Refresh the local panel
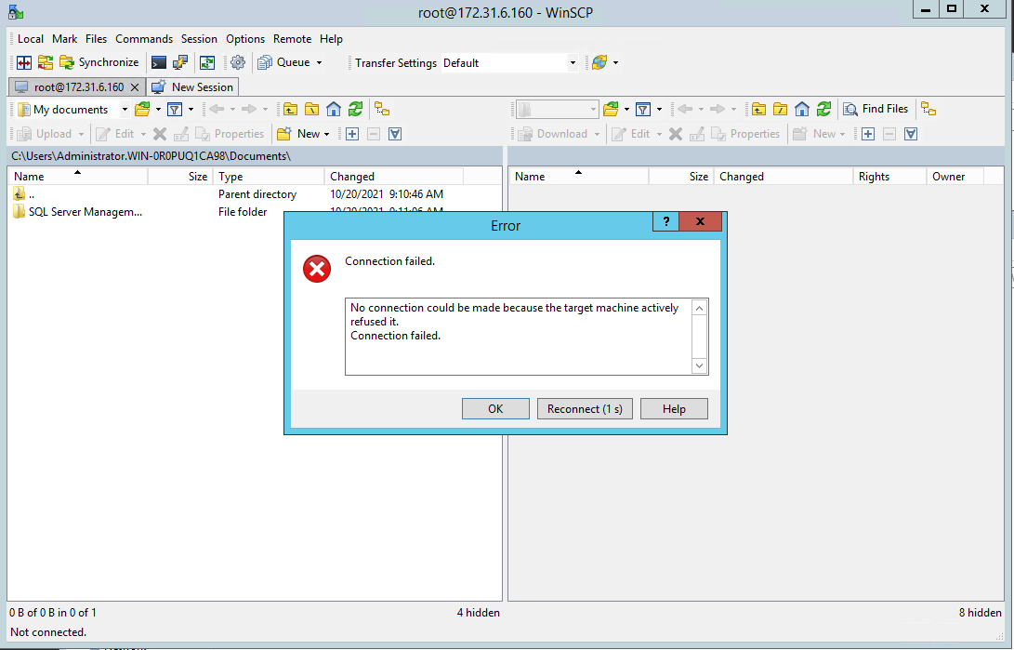The width and height of the screenshot is (1014, 650). [x=356, y=110]
